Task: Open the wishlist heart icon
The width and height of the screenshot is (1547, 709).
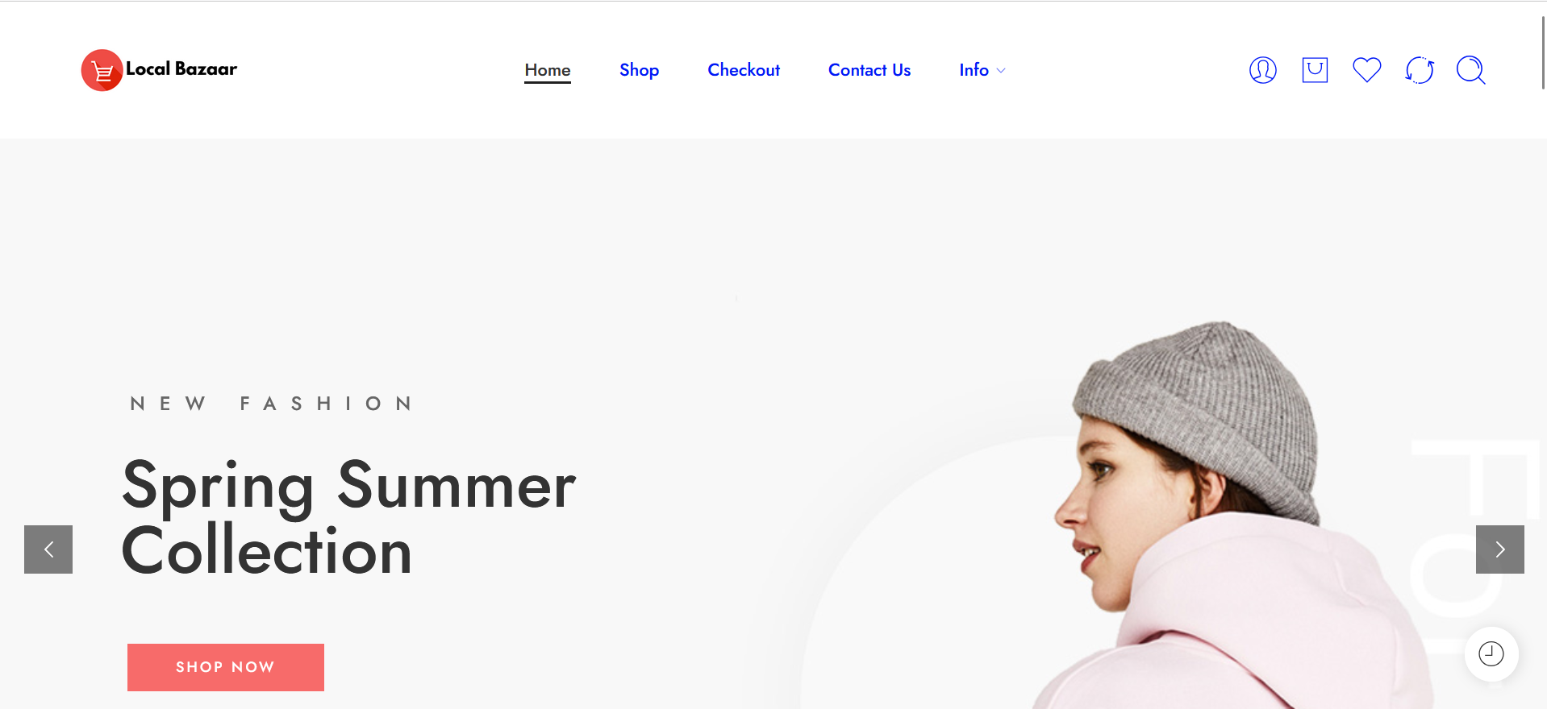Action: point(1366,70)
